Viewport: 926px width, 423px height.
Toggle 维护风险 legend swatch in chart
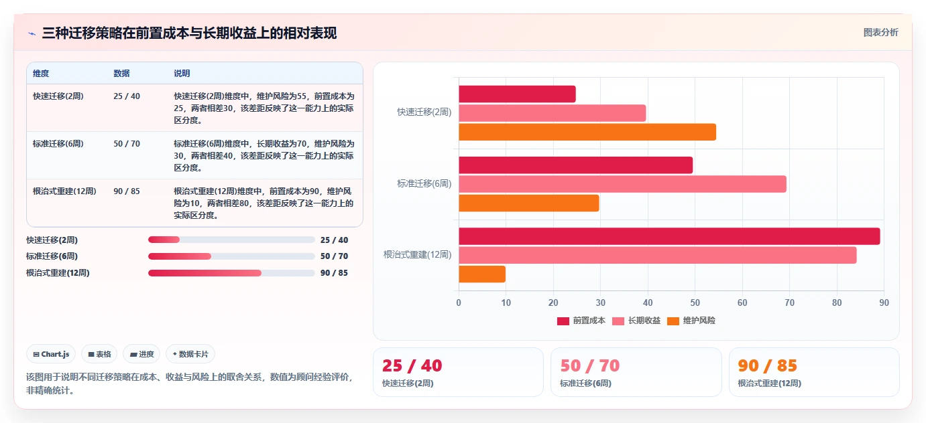673,321
